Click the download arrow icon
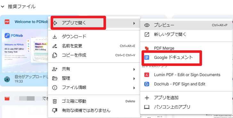This screenshot has width=233, height=118. click(x=55, y=37)
